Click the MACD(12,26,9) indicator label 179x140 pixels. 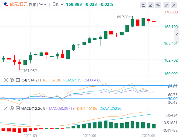click(33, 109)
